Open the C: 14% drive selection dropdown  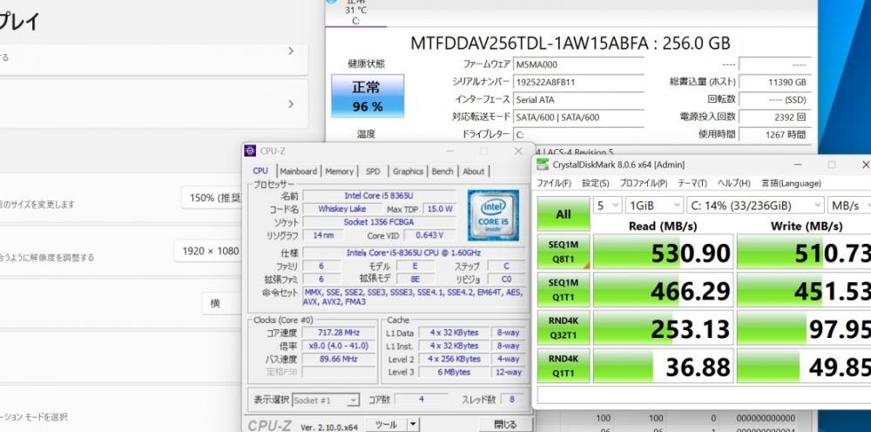(755, 205)
